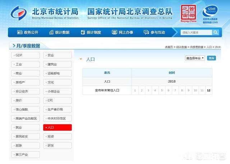The image size is (230, 164).
Task: Select the 居民收支 category
Action: (x=26, y=136)
